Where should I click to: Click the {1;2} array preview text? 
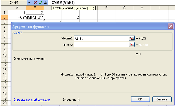coord(142,38)
